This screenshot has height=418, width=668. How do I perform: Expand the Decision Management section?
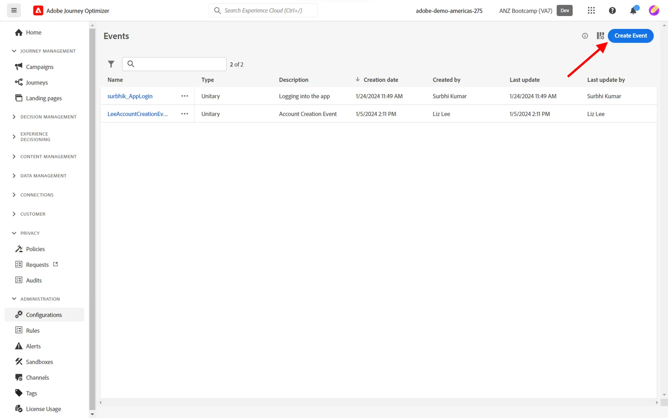pos(44,117)
